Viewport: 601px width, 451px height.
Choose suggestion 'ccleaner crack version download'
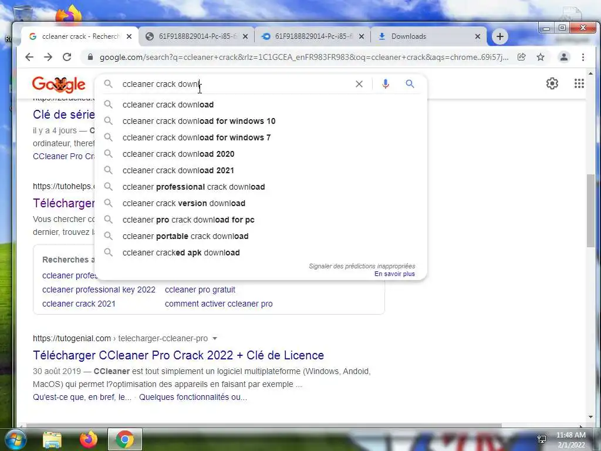click(x=261, y=204)
